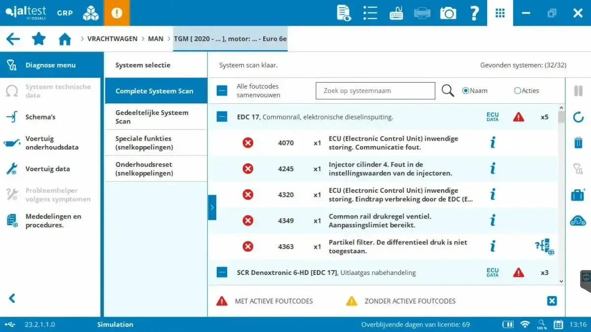The width and height of the screenshot is (591, 332).
Task: Open the diagnostics case icon with plus sign
Action: 578,194
